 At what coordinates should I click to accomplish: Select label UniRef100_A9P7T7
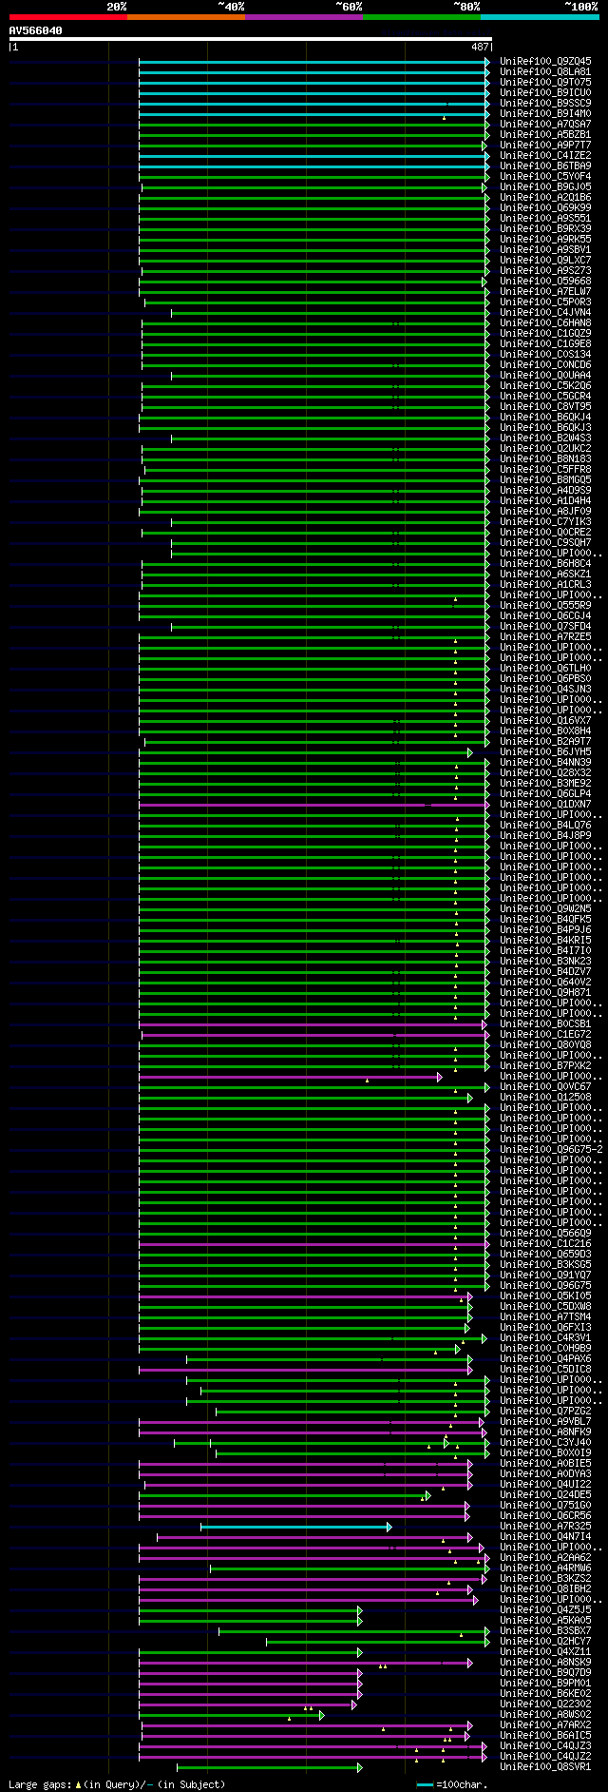(545, 146)
